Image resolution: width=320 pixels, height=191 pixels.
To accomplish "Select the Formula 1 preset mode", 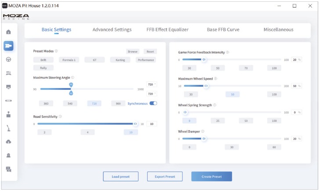I will [69, 60].
